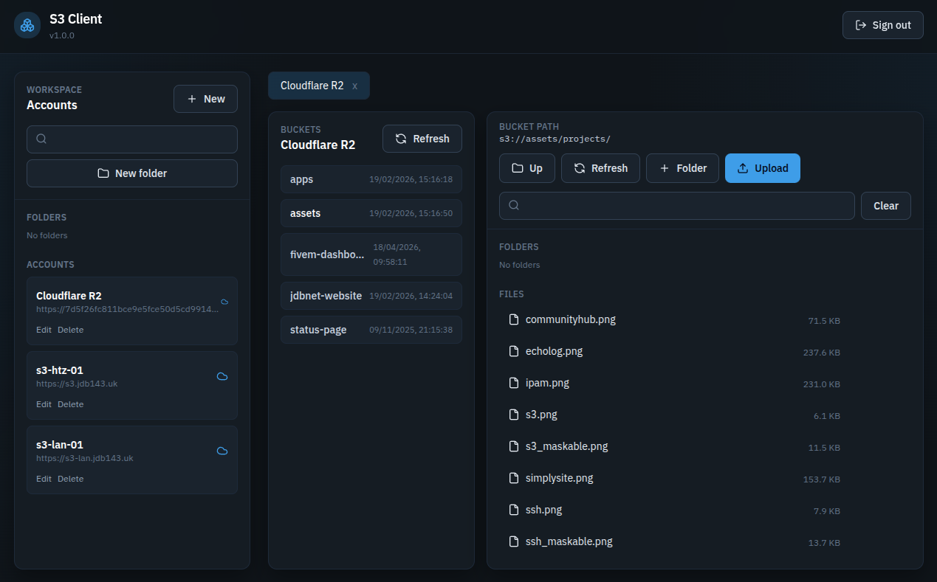Delete the Cloudflare R2 account

[71, 330]
